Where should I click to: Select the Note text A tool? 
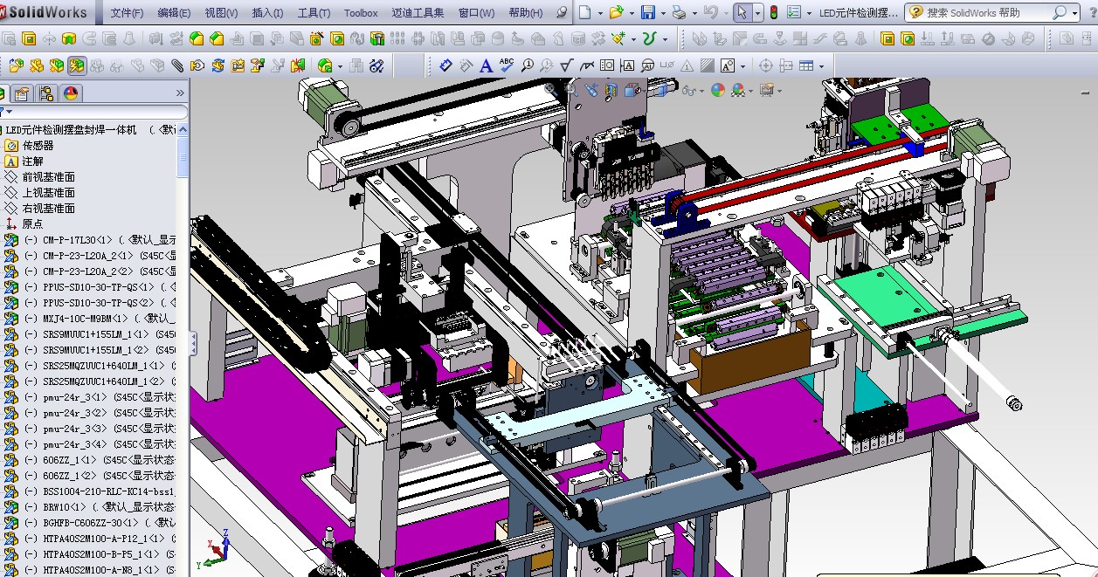[486, 65]
